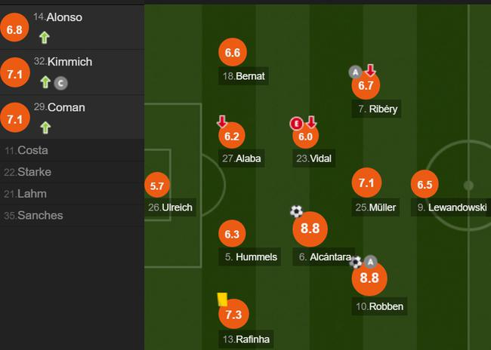Click Lewandowski's 6.5 rating circle
Image resolution: width=491 pixels, height=350 pixels.
tap(425, 185)
